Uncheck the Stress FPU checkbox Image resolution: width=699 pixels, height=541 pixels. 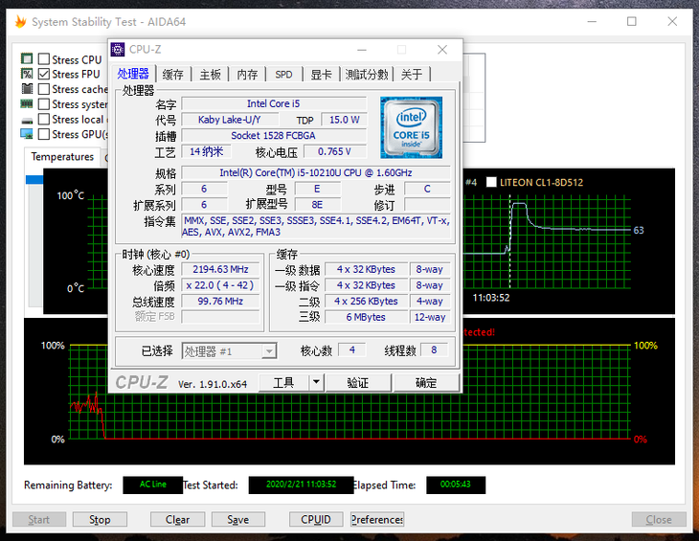click(x=44, y=74)
